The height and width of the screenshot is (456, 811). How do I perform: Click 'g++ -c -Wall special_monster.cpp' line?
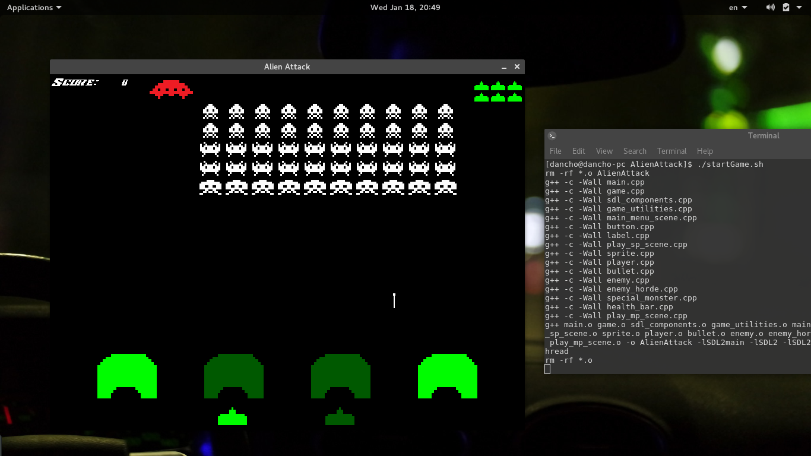tap(621, 297)
